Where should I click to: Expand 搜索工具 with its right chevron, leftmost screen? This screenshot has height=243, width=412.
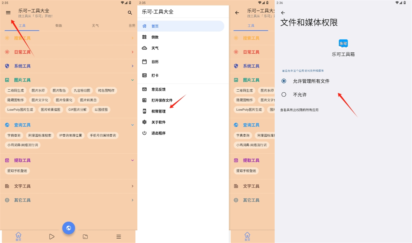[133, 38]
